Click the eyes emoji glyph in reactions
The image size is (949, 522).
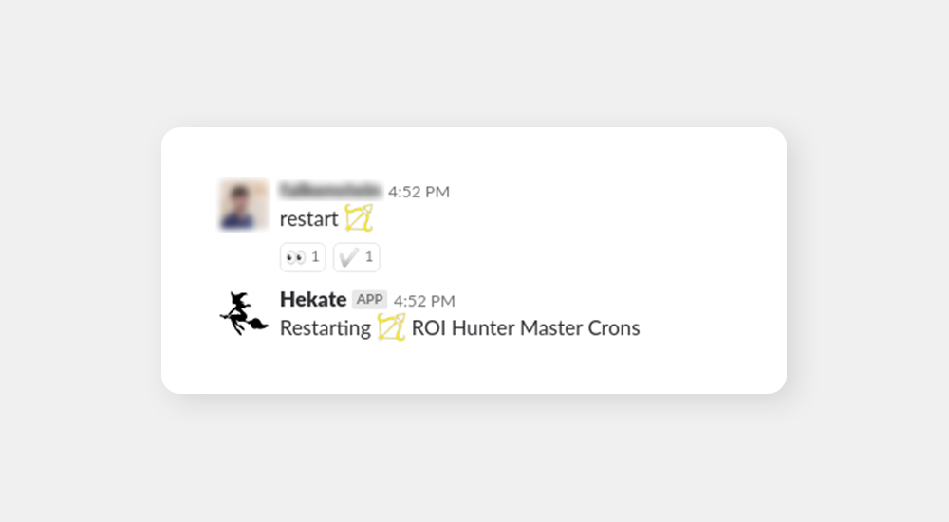click(x=295, y=257)
